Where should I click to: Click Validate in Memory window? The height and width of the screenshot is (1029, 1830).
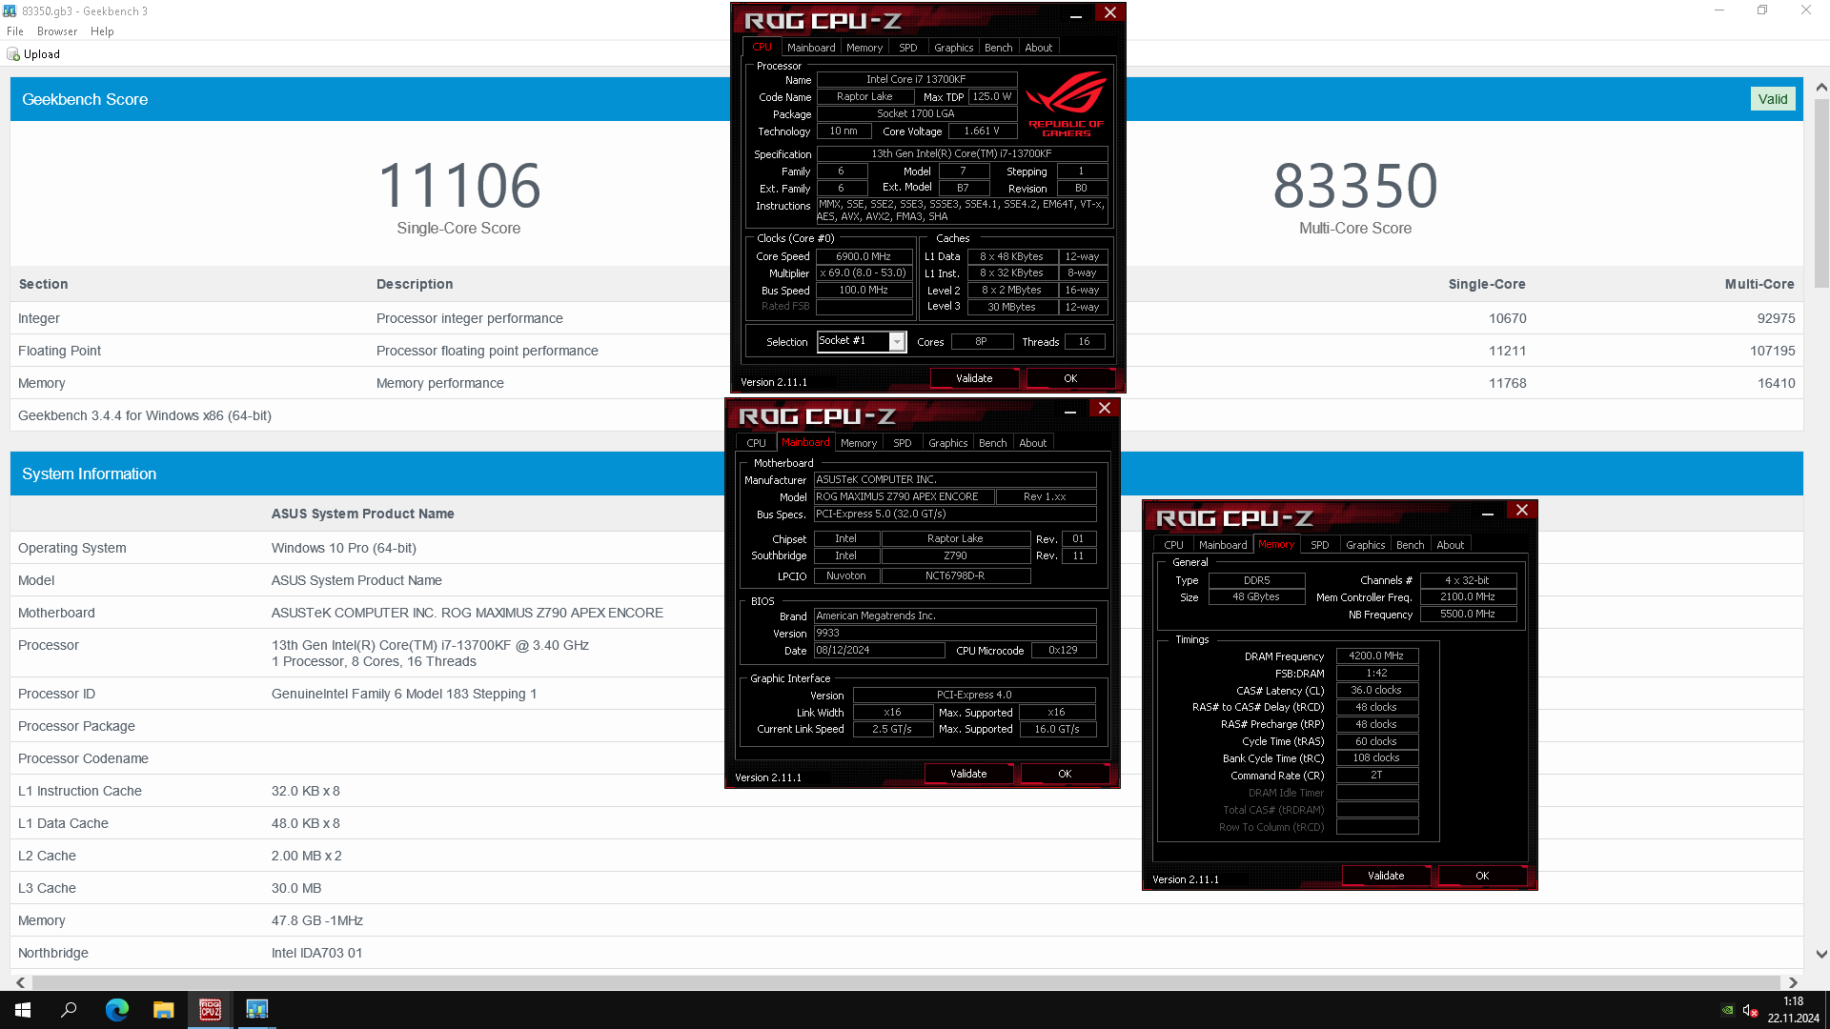point(1386,876)
